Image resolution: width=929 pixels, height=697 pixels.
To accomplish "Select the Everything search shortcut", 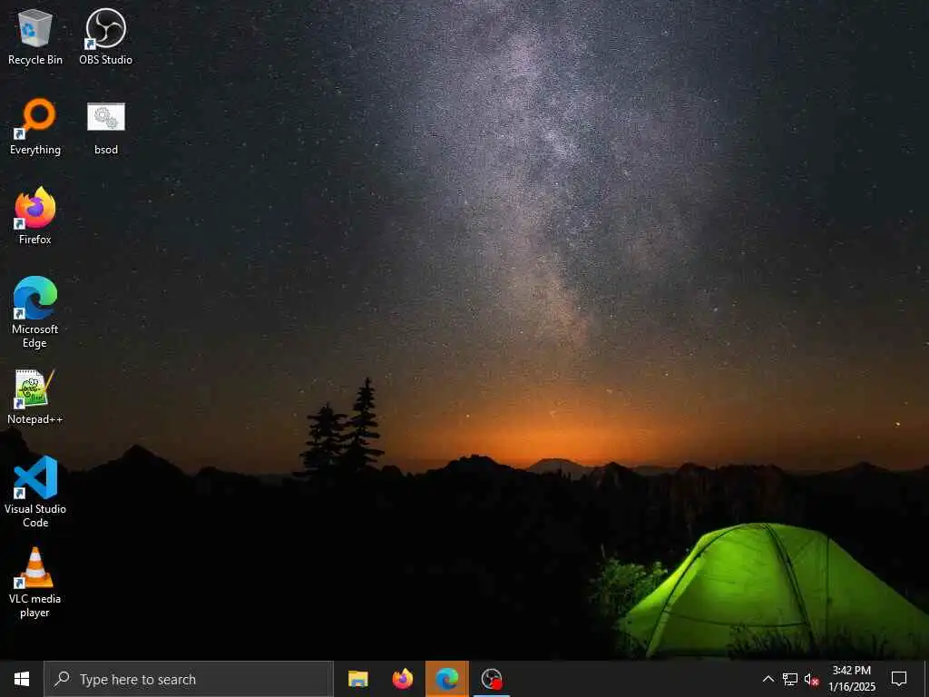I will [35, 127].
